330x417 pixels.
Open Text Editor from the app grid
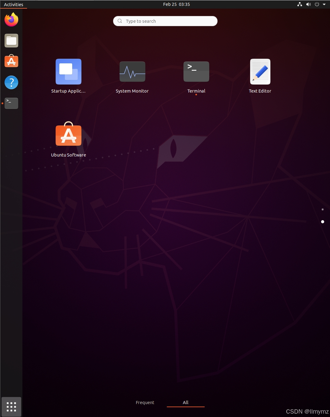click(x=260, y=76)
